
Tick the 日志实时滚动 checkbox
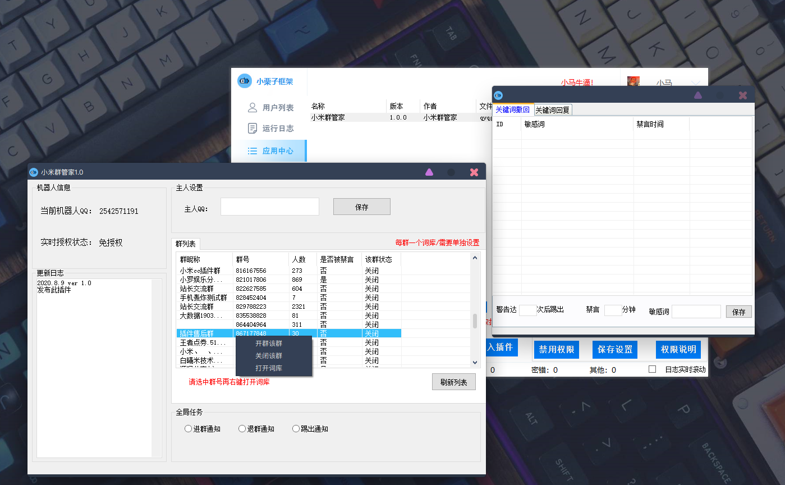point(652,369)
